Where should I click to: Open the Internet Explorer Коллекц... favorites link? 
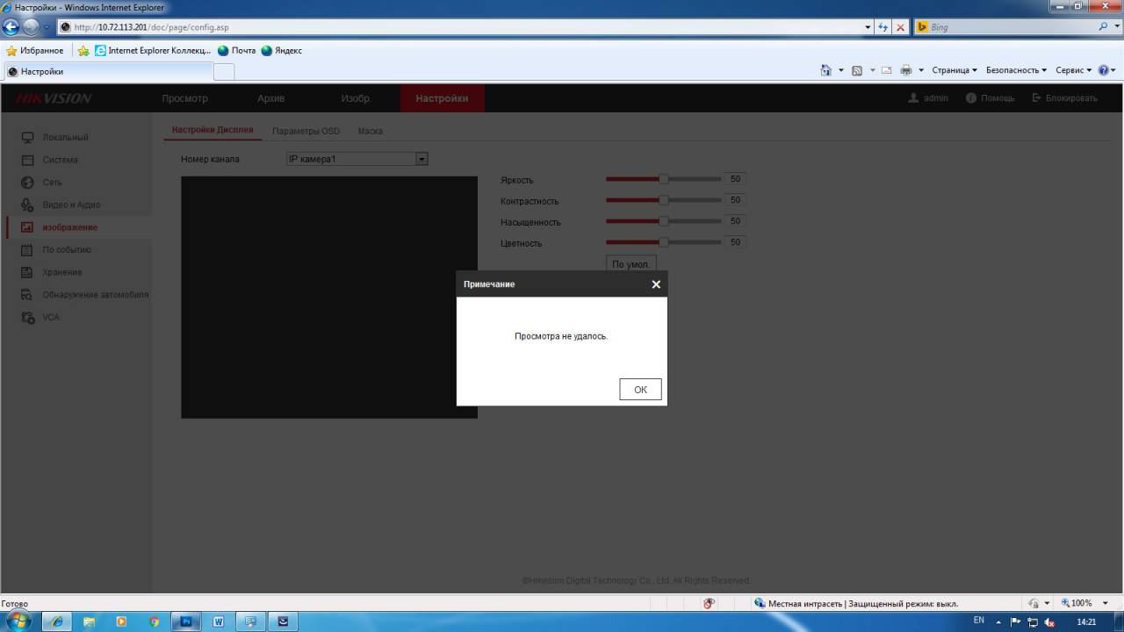click(x=153, y=50)
